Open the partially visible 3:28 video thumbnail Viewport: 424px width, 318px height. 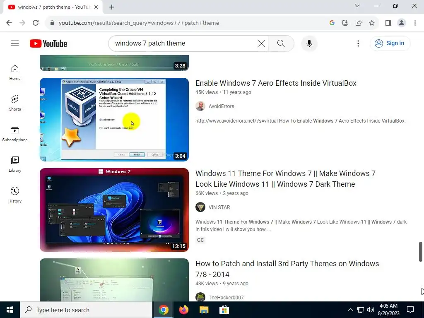tap(114, 63)
